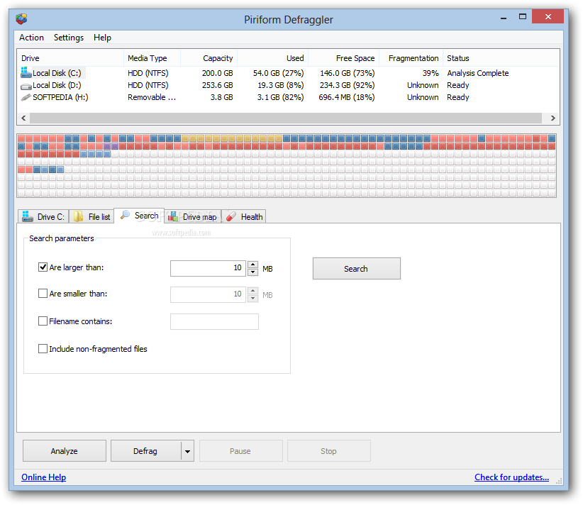Click the Drive map blocks icon
The image size is (583, 505).
pos(173,216)
